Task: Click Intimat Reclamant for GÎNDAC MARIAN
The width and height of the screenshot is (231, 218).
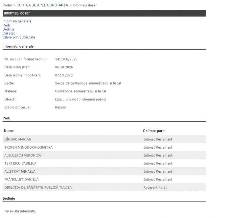Action: coord(158,139)
